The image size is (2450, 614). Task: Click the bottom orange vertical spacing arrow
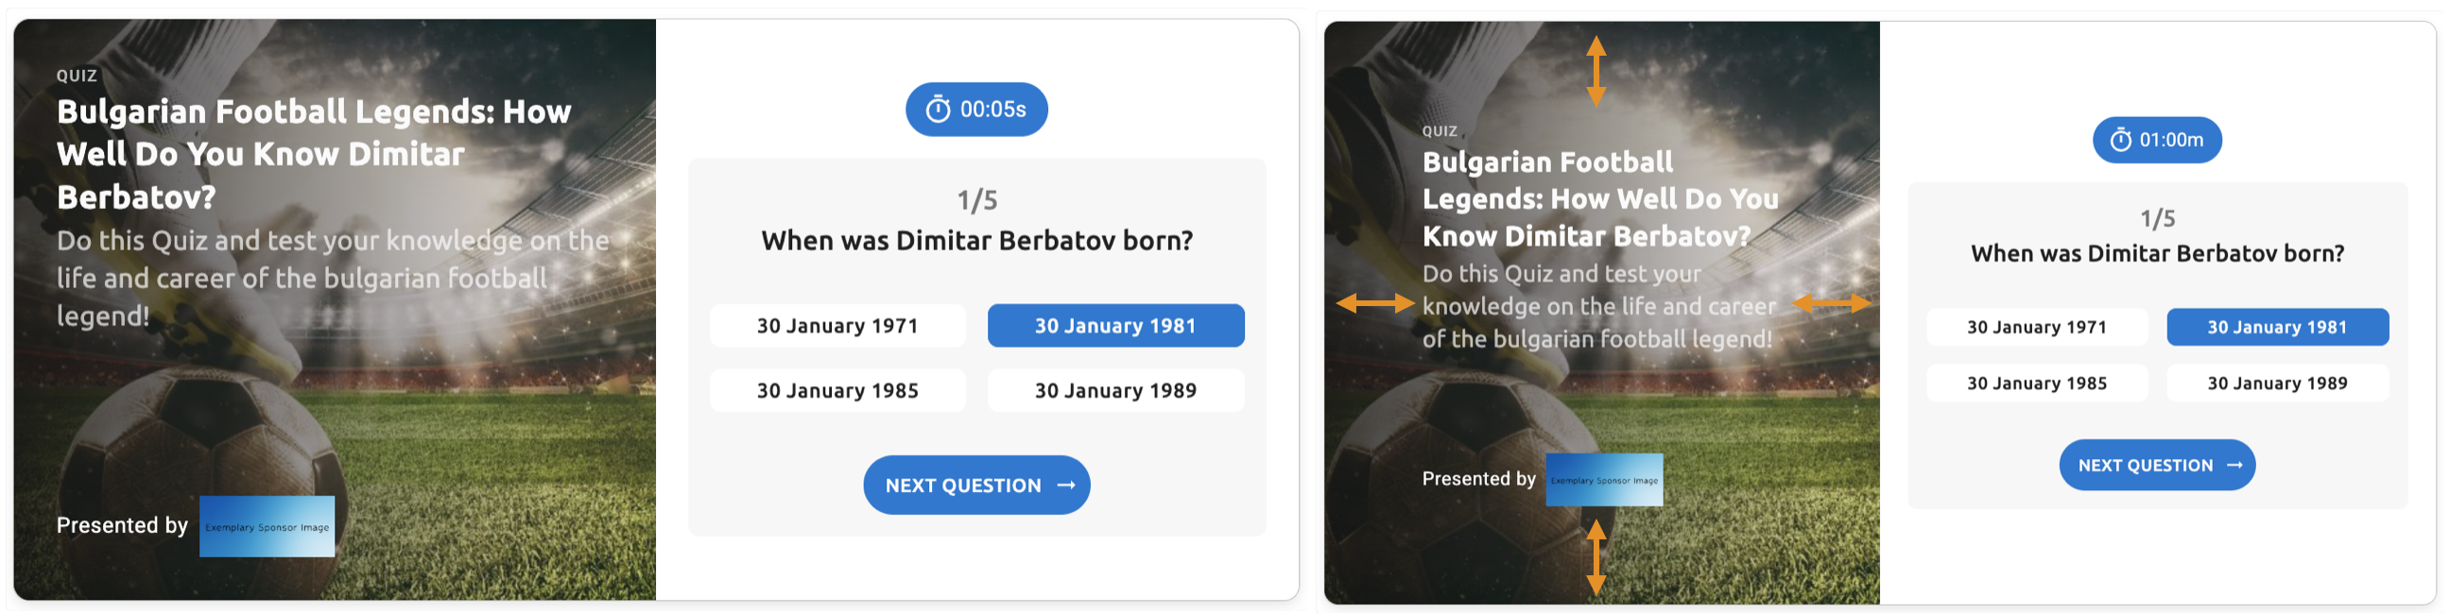point(1596,558)
